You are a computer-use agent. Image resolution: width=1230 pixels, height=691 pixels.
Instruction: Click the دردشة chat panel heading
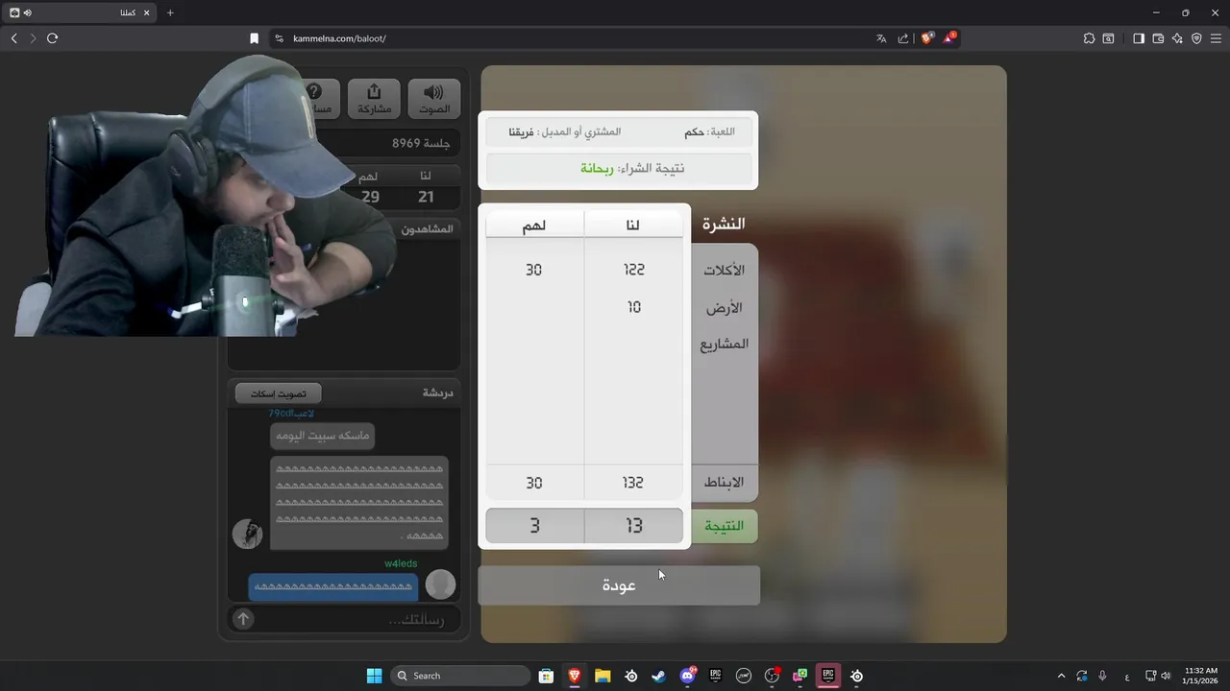pos(437,393)
